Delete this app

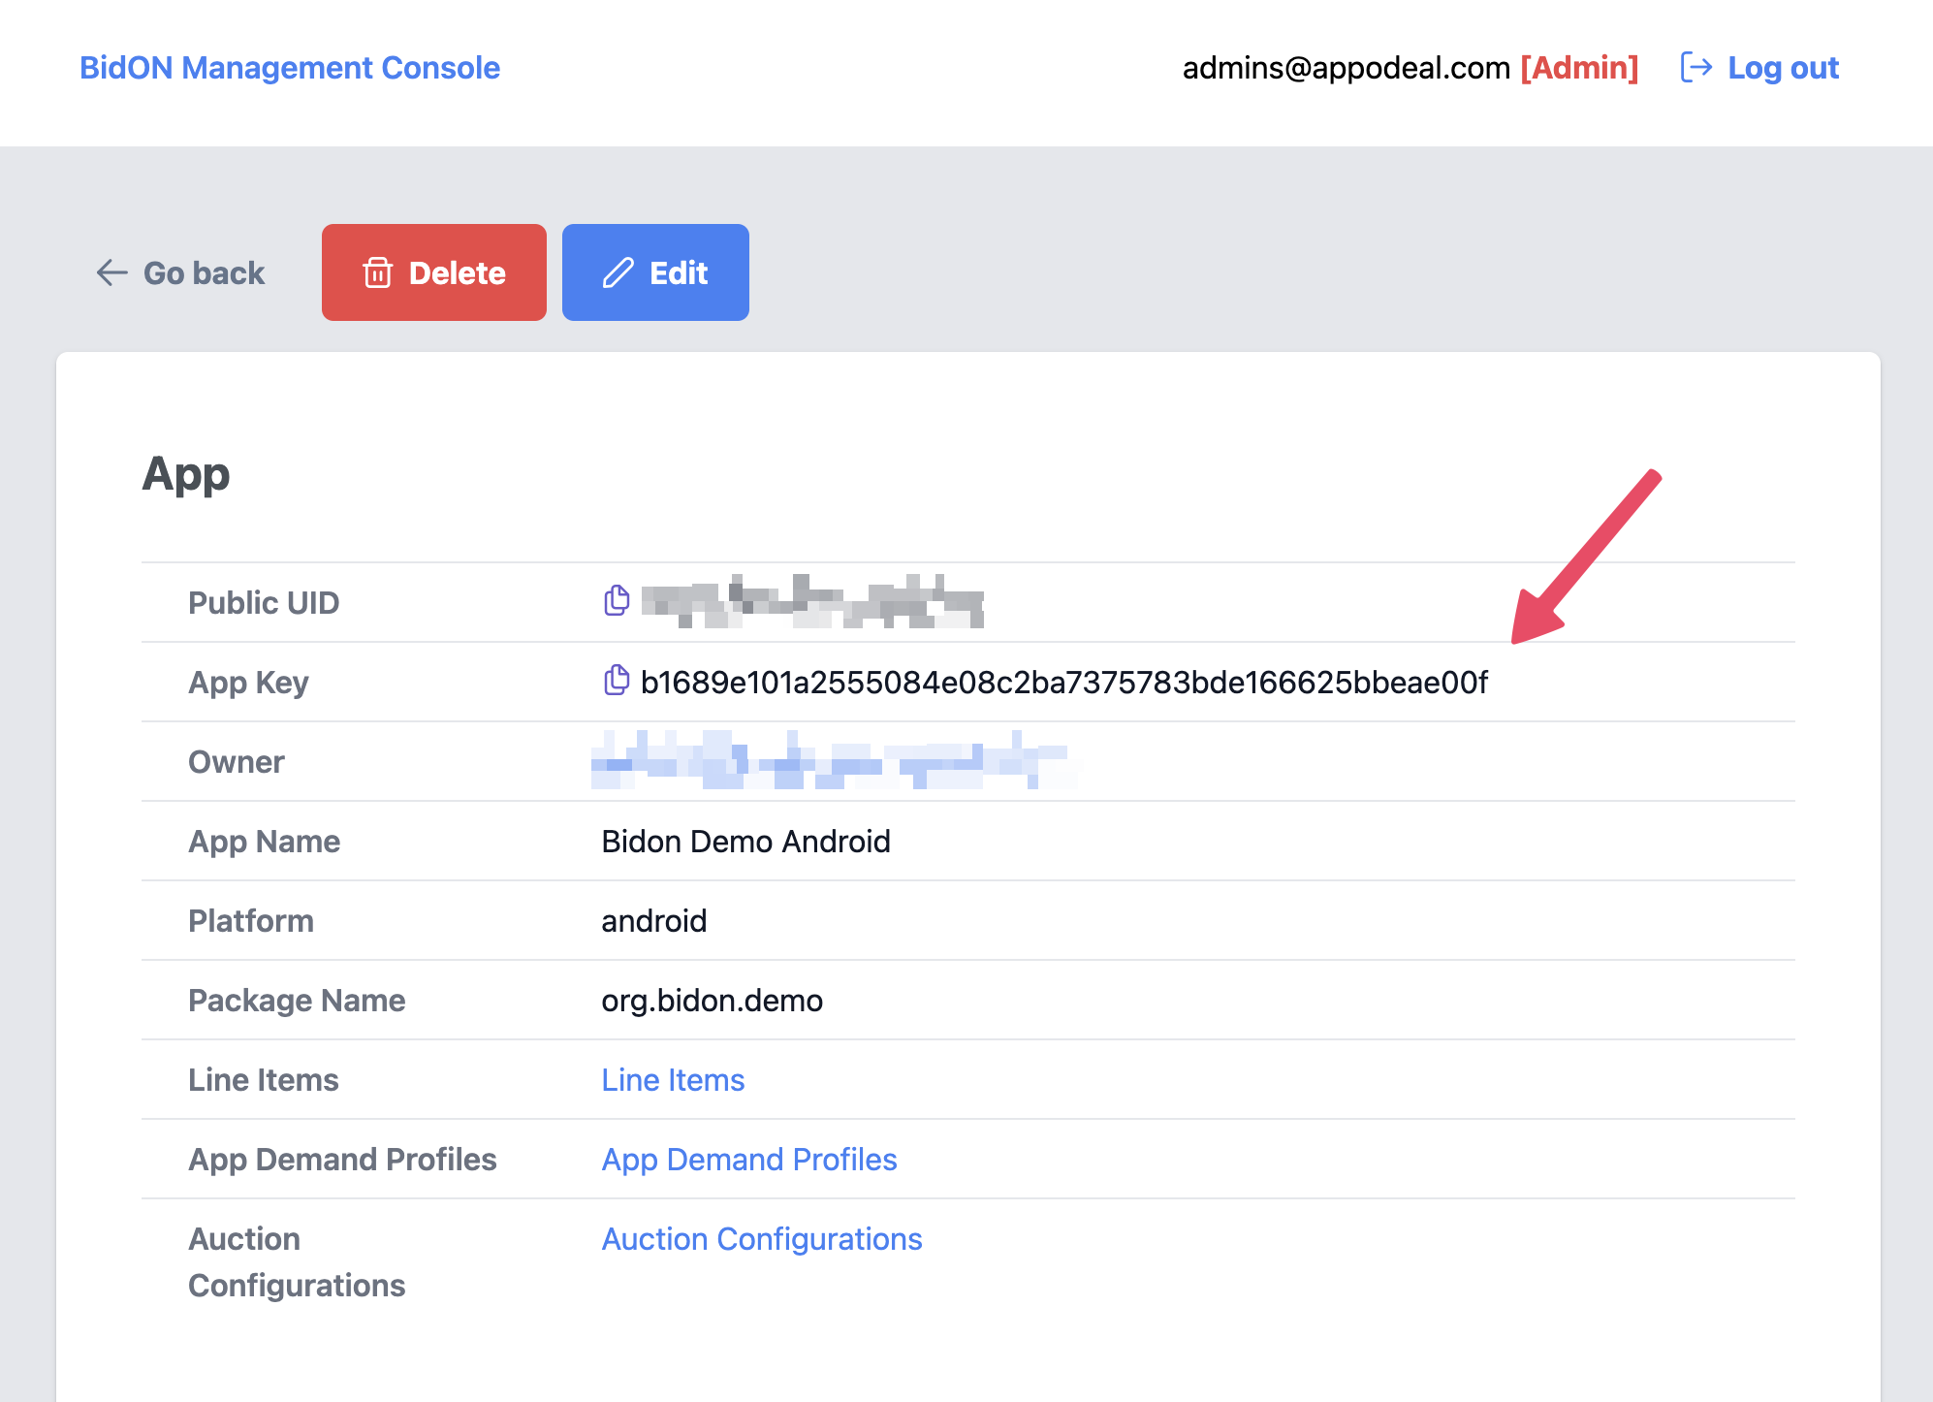pos(434,272)
